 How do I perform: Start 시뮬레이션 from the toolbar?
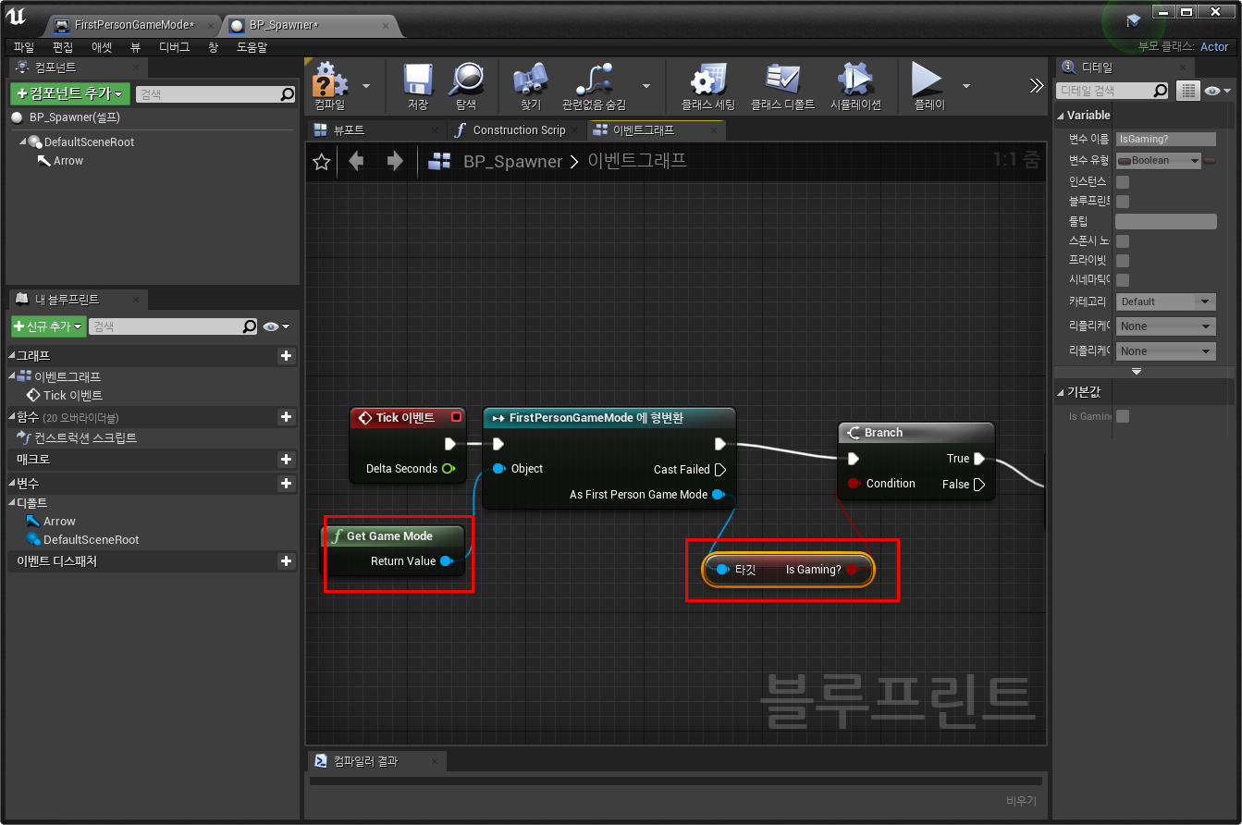point(855,85)
